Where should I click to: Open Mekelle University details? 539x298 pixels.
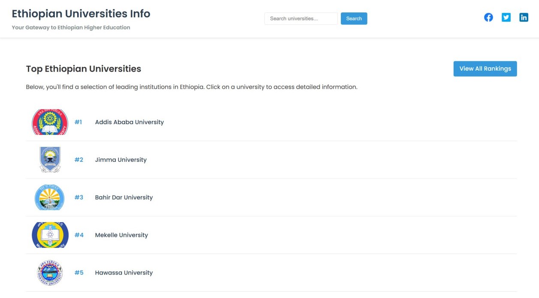[121, 235]
